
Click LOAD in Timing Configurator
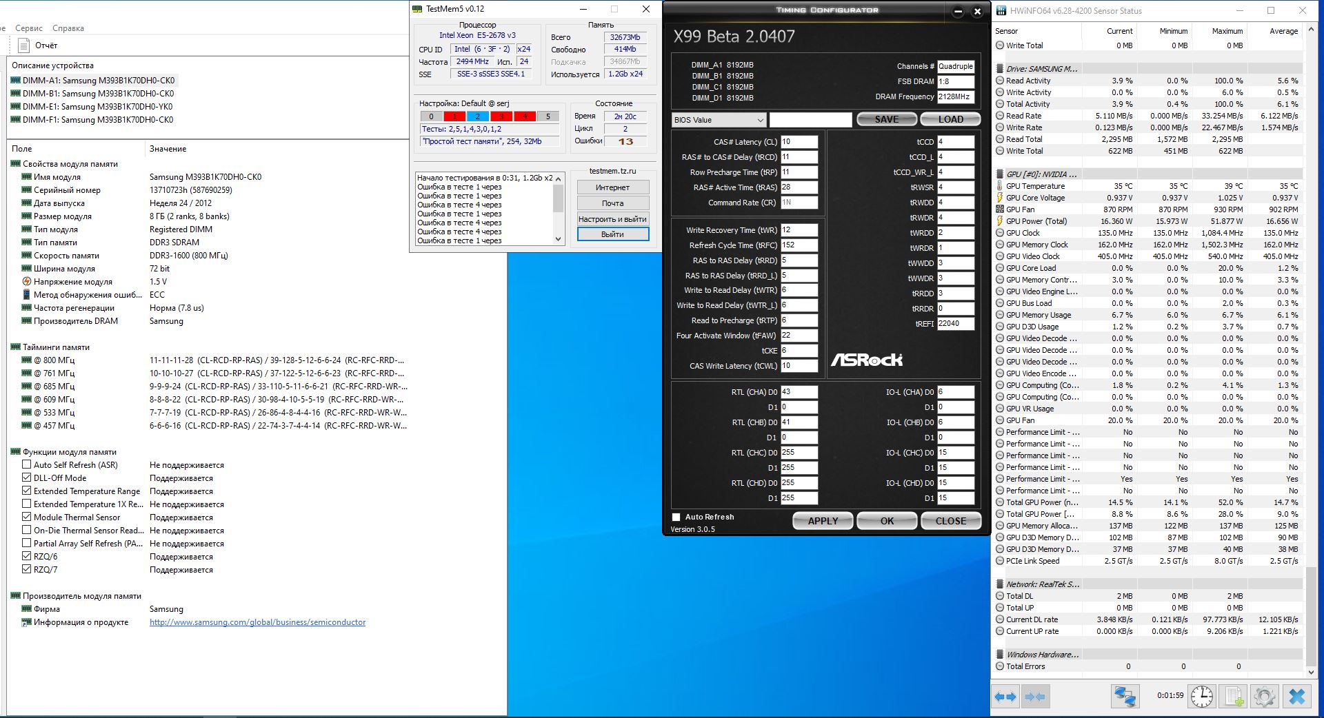coord(951,119)
